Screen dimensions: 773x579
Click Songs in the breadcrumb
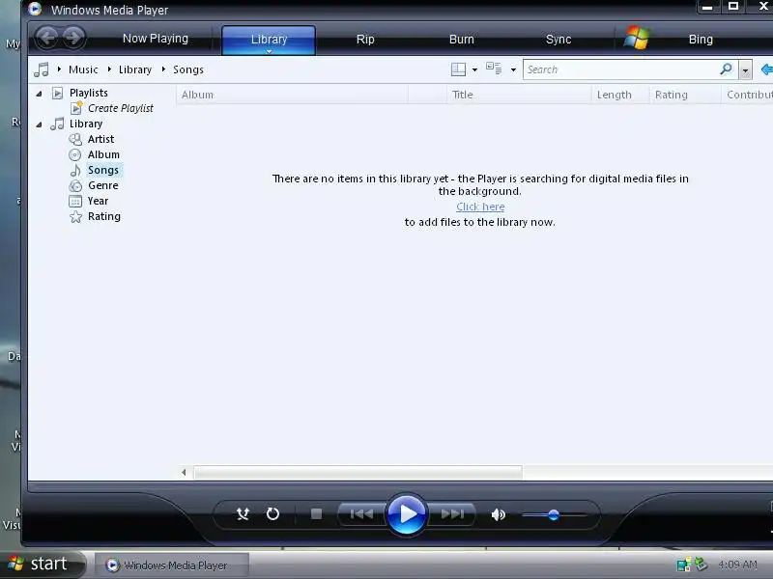click(x=188, y=69)
